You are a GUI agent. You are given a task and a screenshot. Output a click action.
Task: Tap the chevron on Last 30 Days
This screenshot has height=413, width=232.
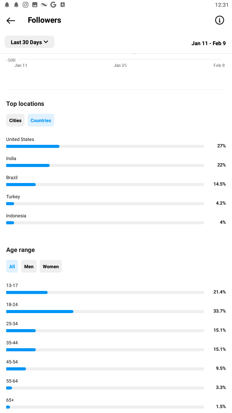[46, 42]
